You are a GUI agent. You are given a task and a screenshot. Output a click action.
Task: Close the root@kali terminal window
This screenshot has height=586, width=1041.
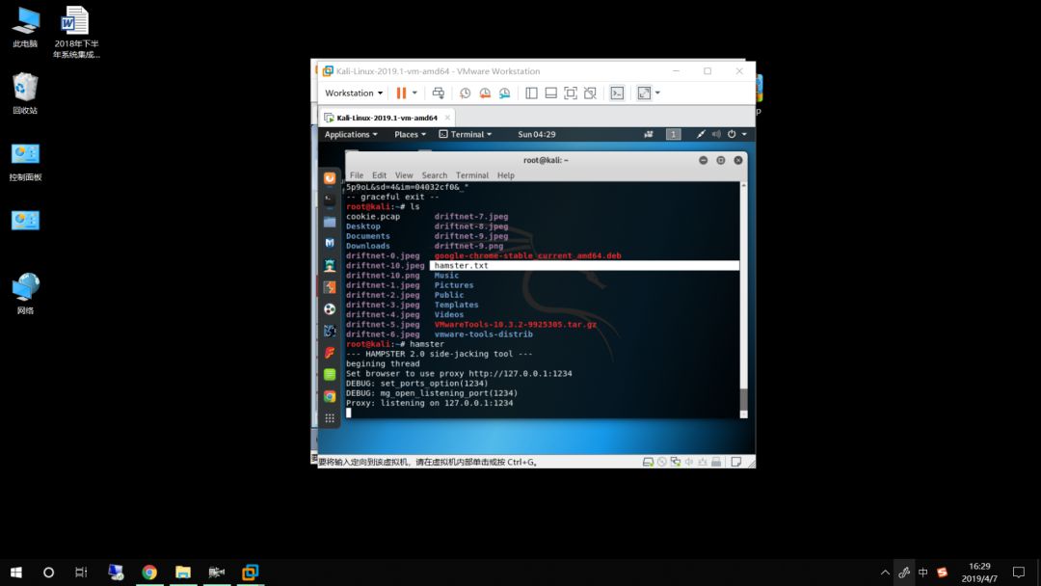pyautogui.click(x=737, y=160)
